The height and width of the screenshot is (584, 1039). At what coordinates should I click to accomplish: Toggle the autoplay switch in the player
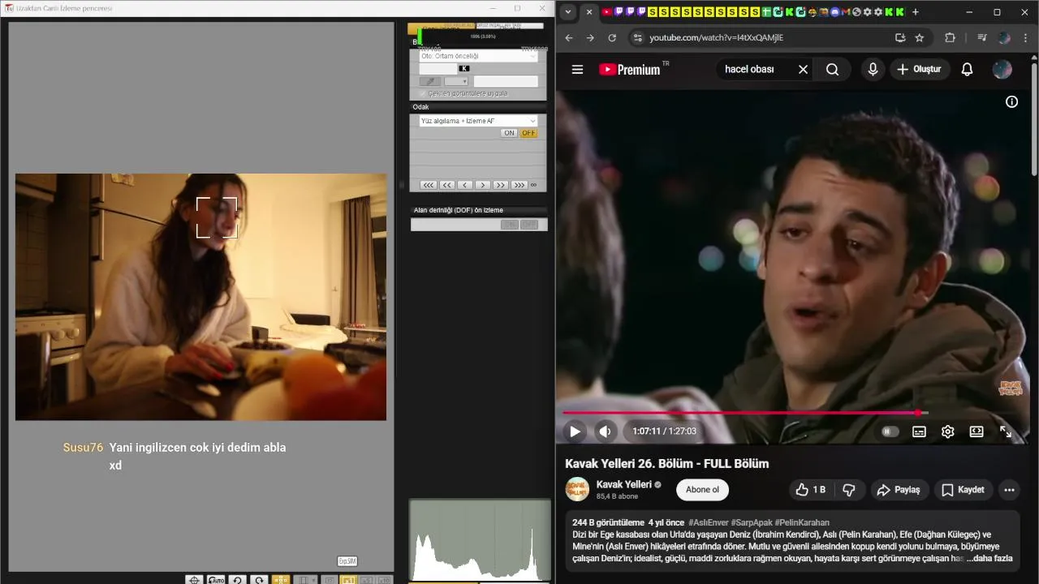tap(890, 432)
